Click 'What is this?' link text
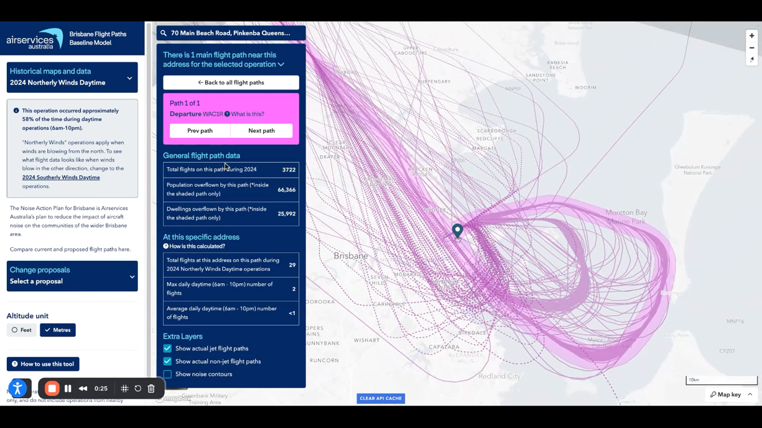 pyautogui.click(x=248, y=114)
